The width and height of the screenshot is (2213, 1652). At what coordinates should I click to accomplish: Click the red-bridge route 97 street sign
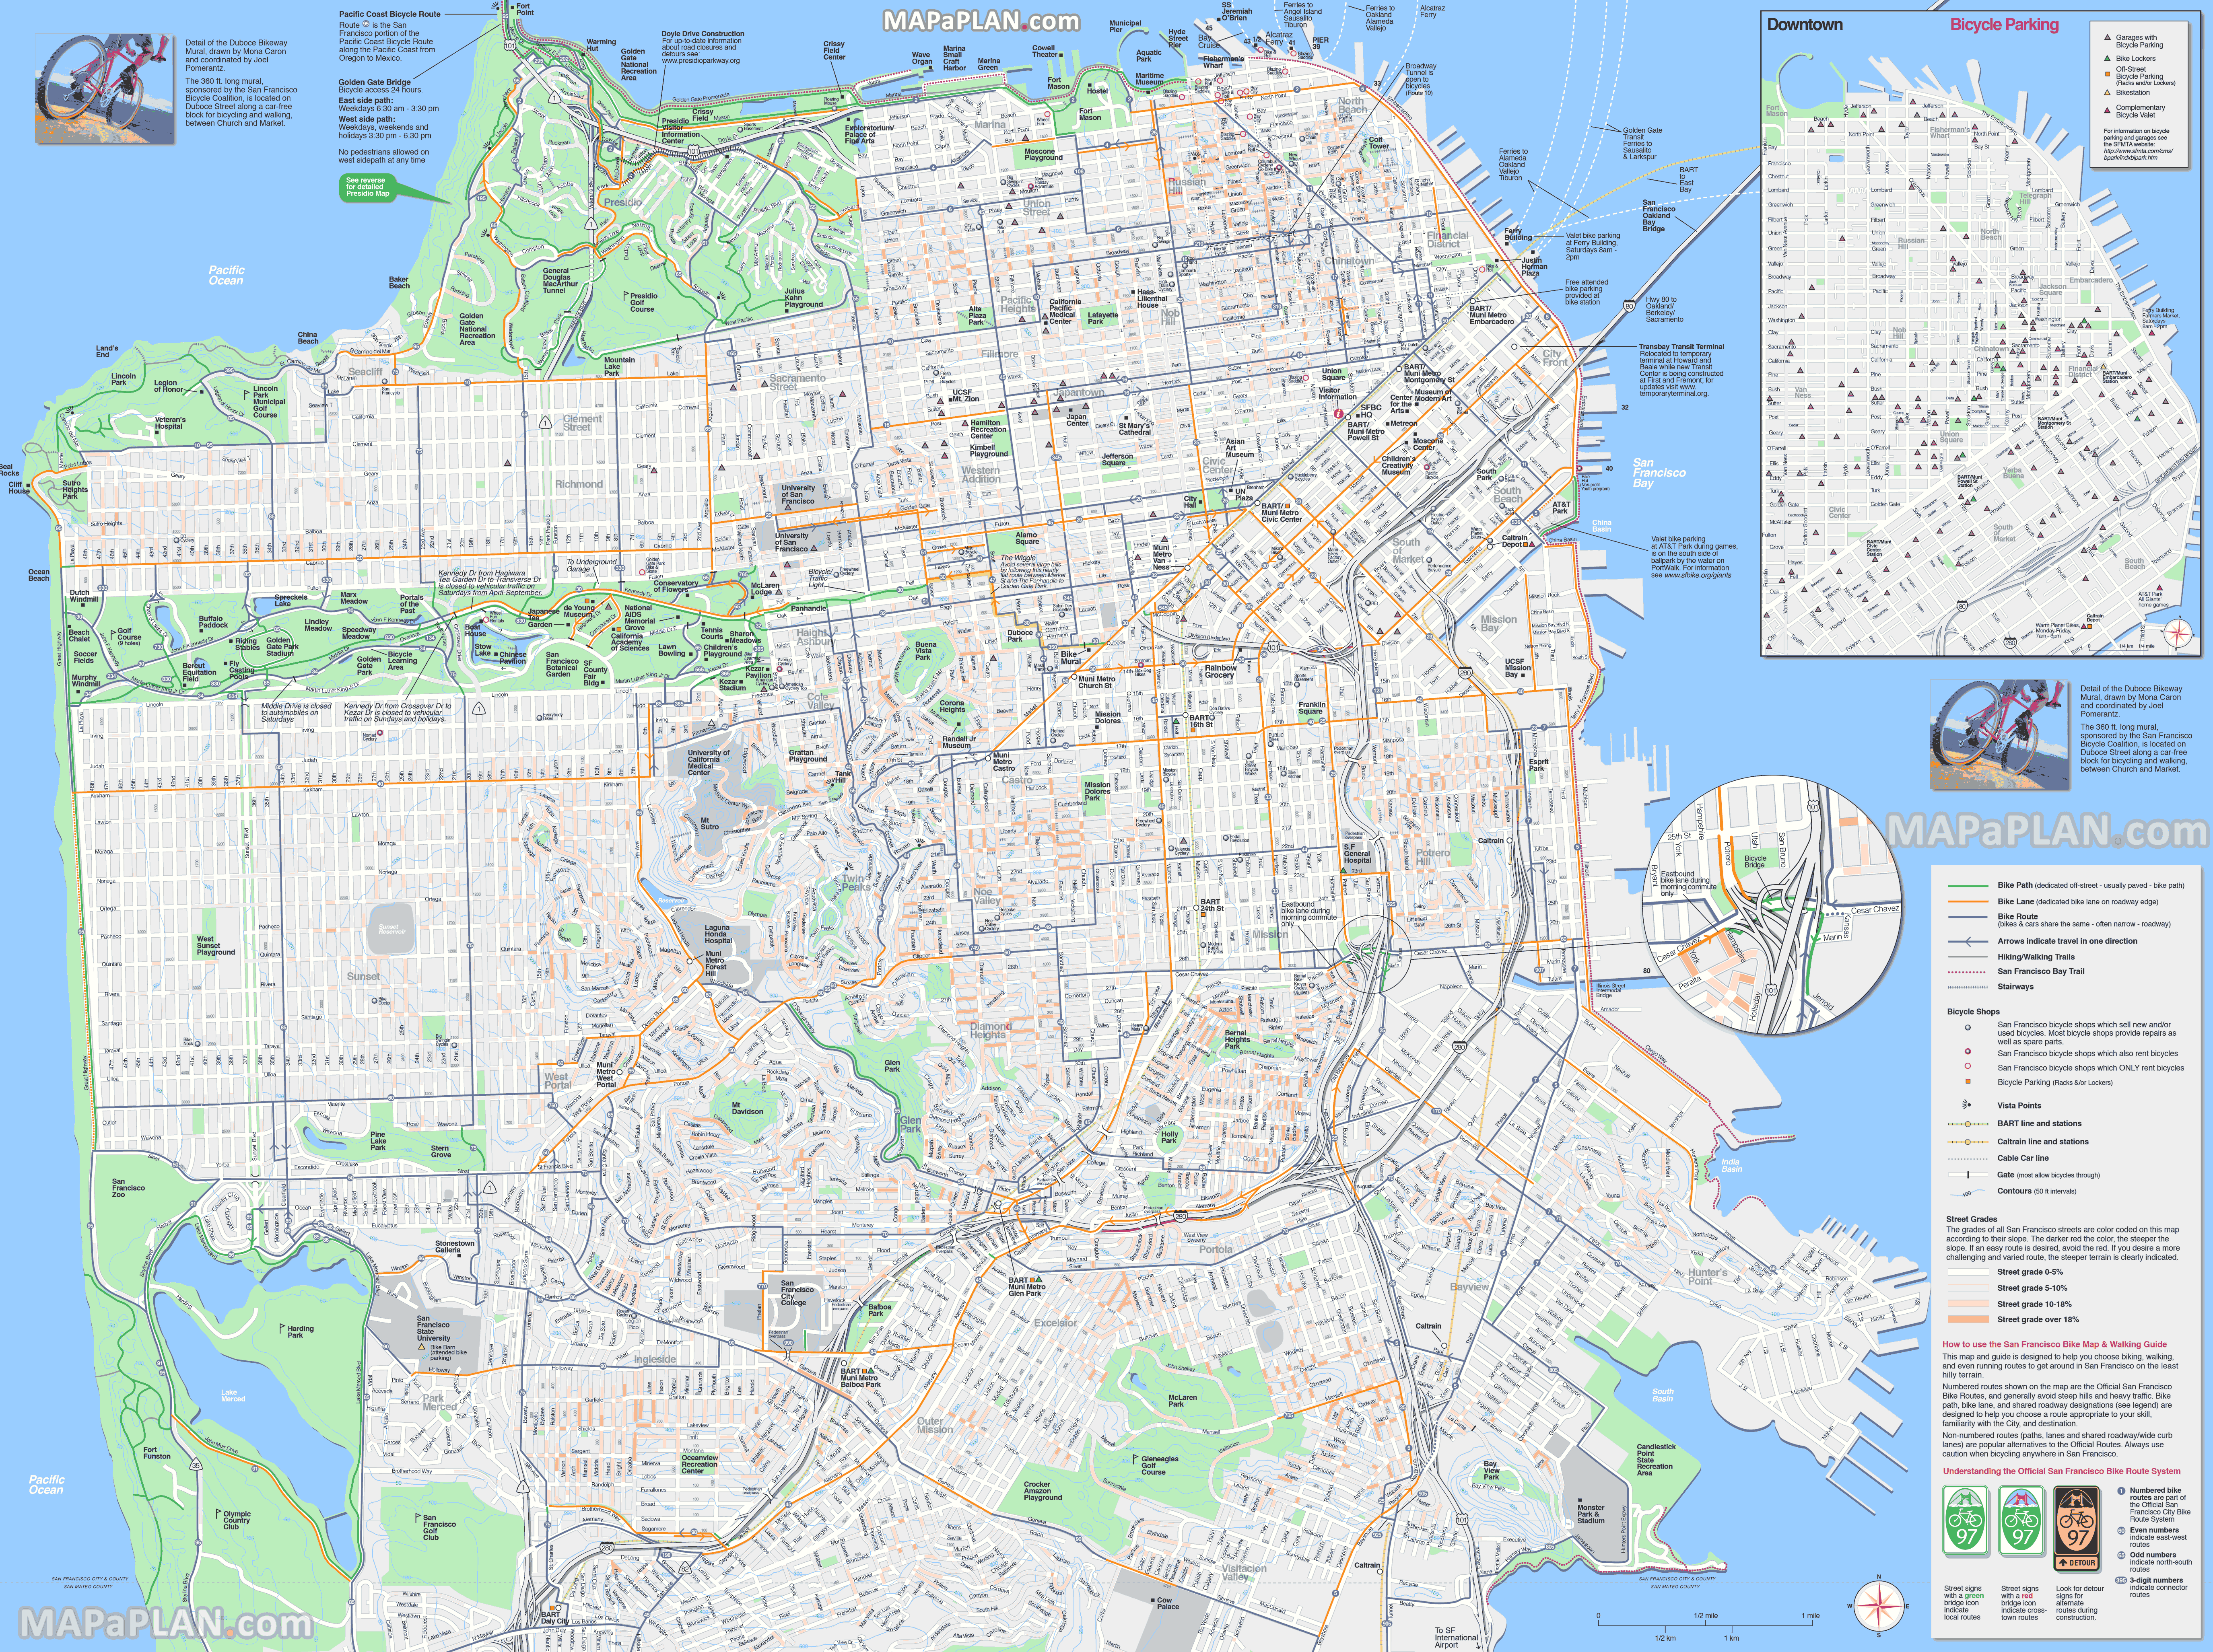tap(2022, 1520)
